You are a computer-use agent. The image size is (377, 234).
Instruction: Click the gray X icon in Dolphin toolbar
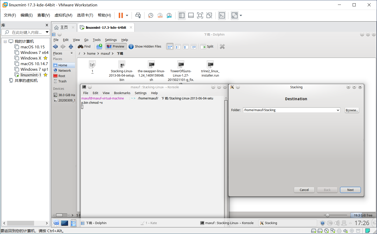point(222,47)
